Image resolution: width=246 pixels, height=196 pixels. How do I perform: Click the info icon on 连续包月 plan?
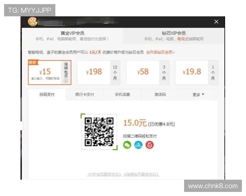[x=66, y=81]
